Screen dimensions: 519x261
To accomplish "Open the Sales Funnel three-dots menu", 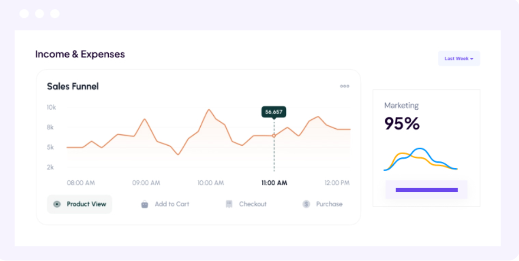I will pyautogui.click(x=345, y=86).
